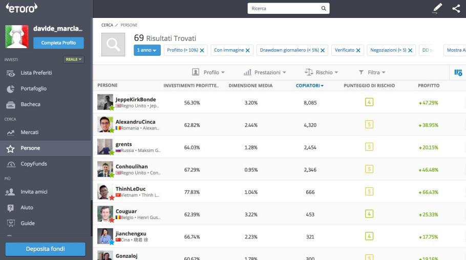
Task: Click the Deposita fondi button
Action: (46, 249)
